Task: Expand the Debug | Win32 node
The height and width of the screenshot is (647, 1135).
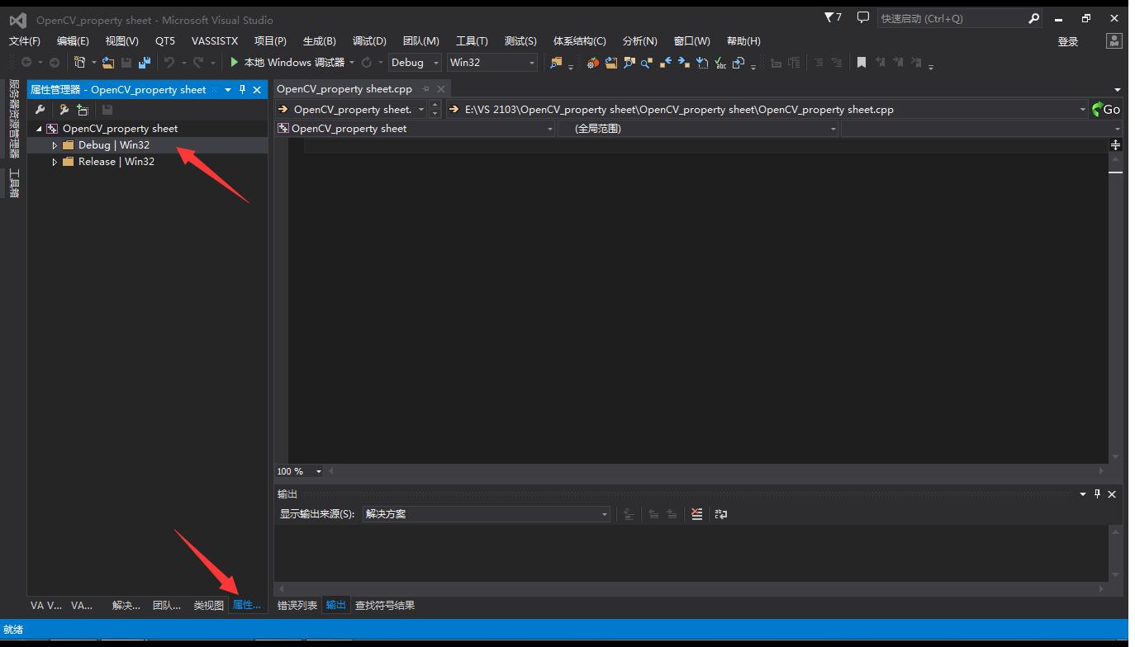Action: [x=55, y=145]
